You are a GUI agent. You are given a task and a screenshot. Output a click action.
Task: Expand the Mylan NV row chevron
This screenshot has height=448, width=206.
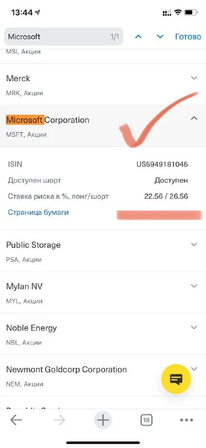194,286
